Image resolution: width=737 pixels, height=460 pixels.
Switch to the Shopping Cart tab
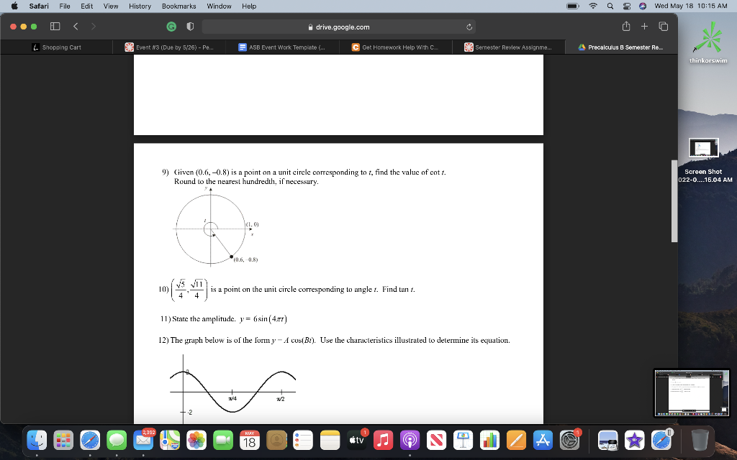click(56, 47)
